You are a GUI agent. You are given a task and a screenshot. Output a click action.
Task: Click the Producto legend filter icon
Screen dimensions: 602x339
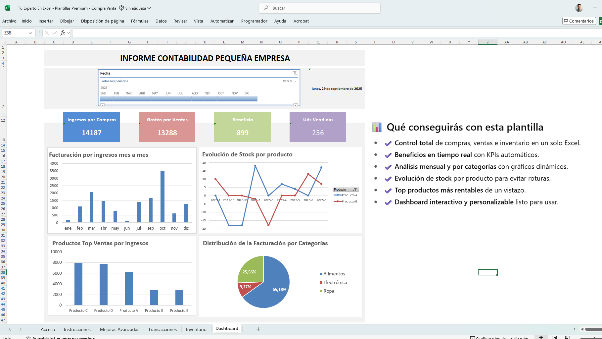355,190
